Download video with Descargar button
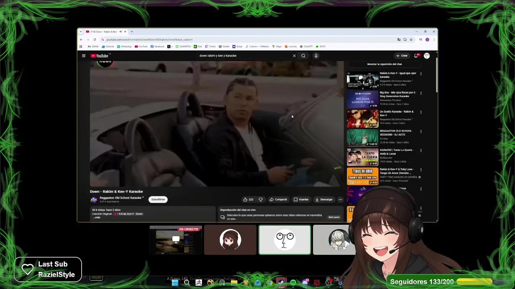515x289 pixels. [324, 199]
